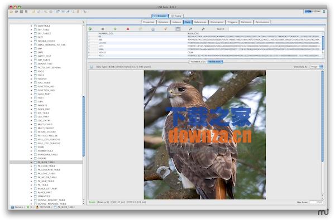This screenshot has height=221, width=335.
Task: Switch to the Query tab
Action: [x=176, y=16]
